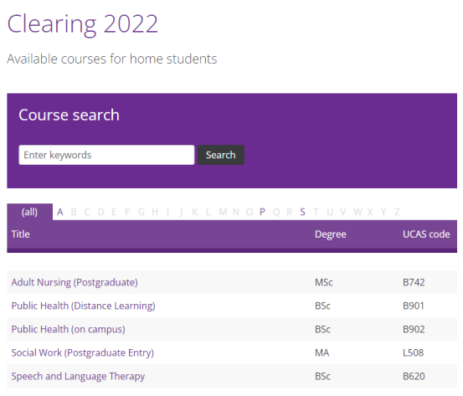The image size is (463, 396).
Task: Open Speech and Language Therapy course
Action: (x=78, y=376)
